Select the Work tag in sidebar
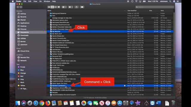191x107 pixels. pyautogui.click(x=22, y=82)
